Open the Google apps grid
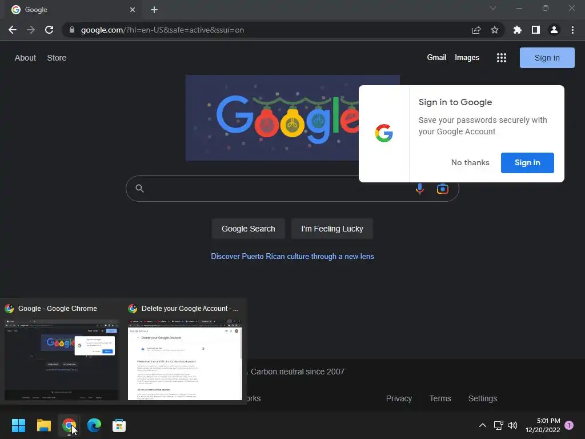This screenshot has width=585, height=439. tap(502, 58)
